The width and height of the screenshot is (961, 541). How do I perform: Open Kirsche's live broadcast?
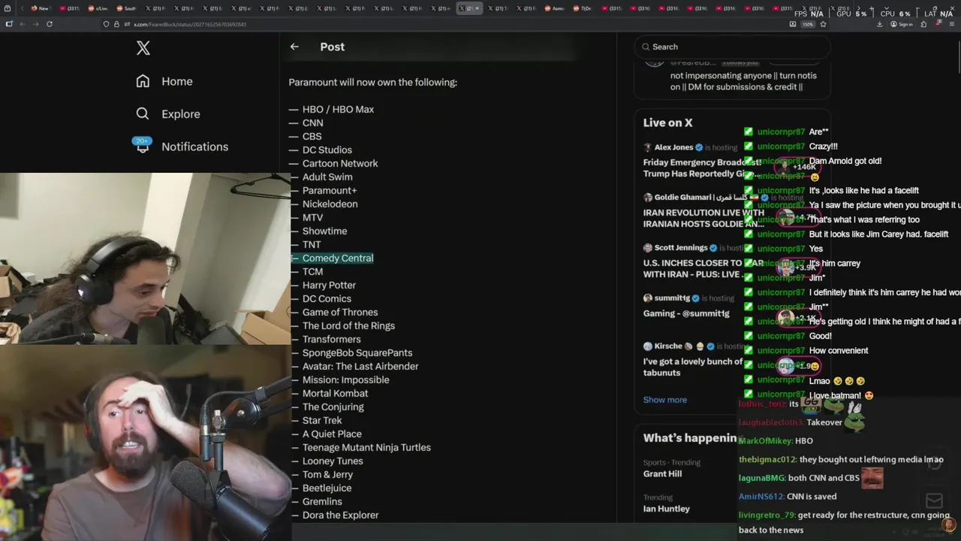698,358
